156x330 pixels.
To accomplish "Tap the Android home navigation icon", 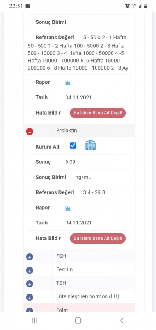I will tap(78, 321).
